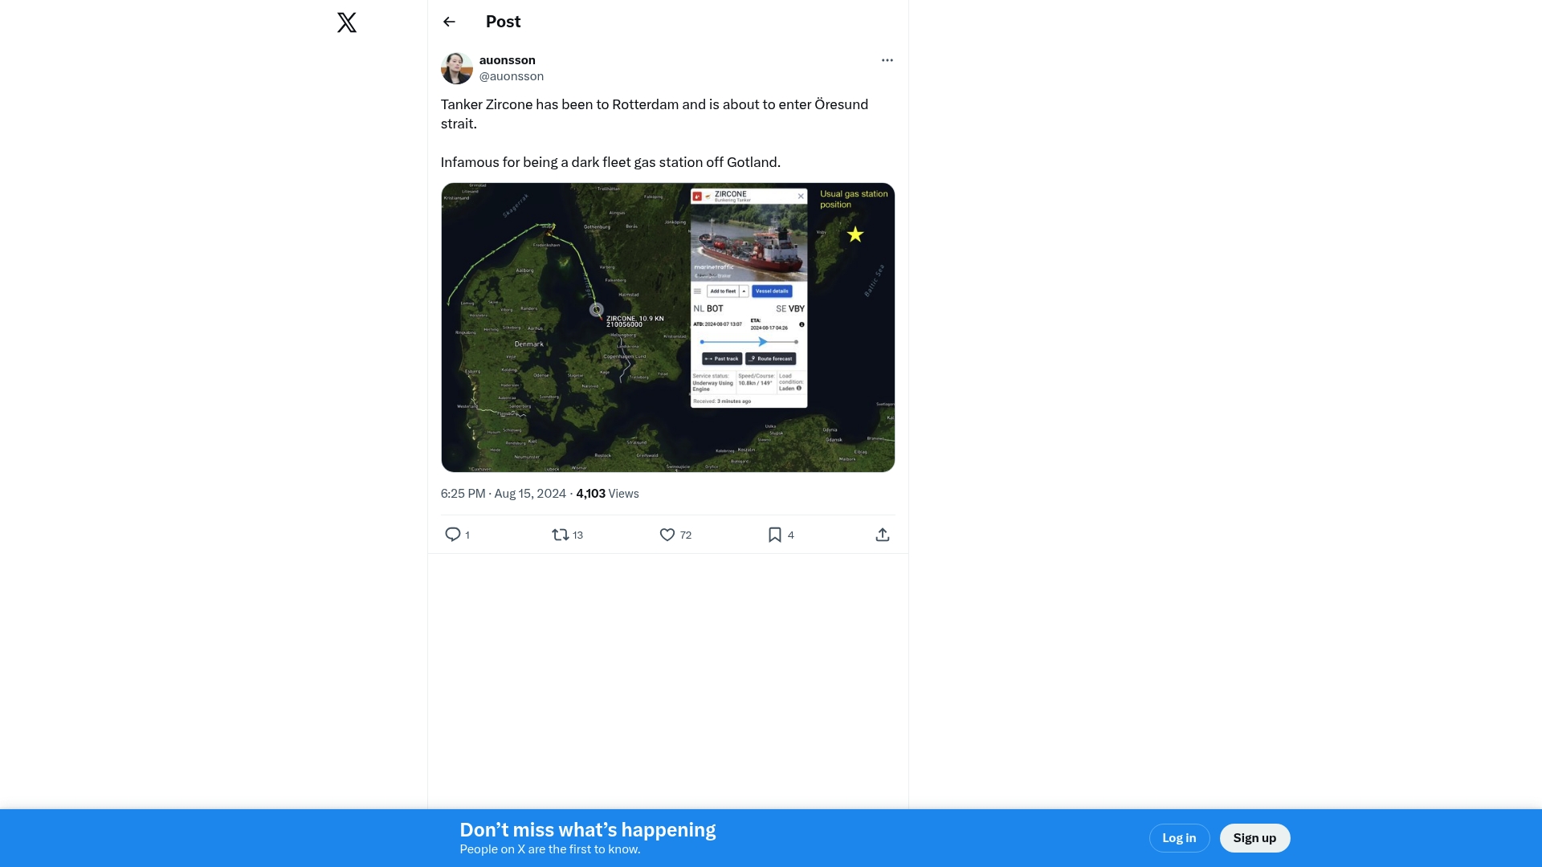Repost using the retweet icon
The width and height of the screenshot is (1542, 867).
point(561,535)
